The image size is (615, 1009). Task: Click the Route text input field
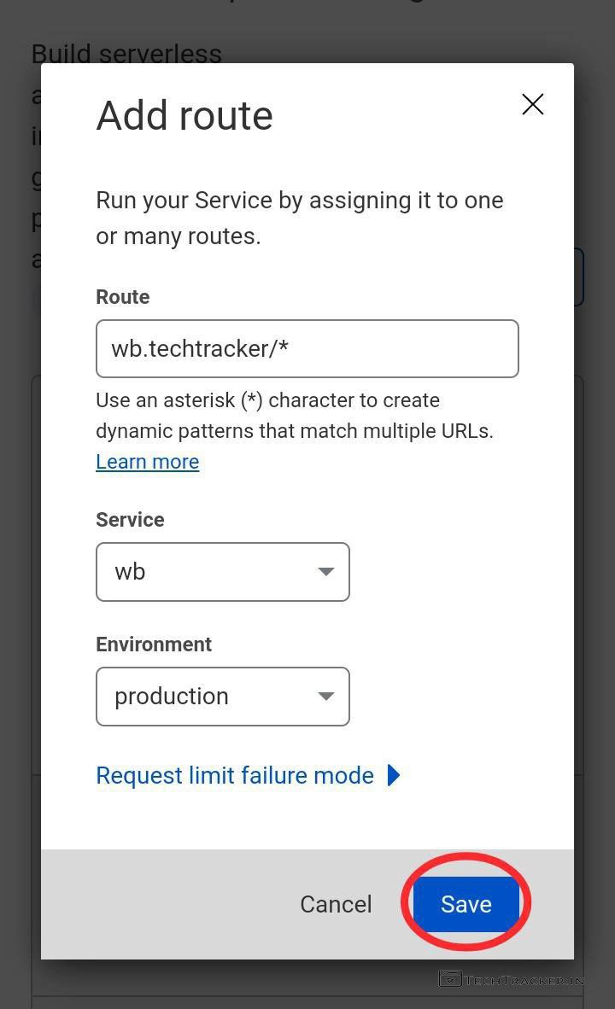pyautogui.click(x=307, y=348)
